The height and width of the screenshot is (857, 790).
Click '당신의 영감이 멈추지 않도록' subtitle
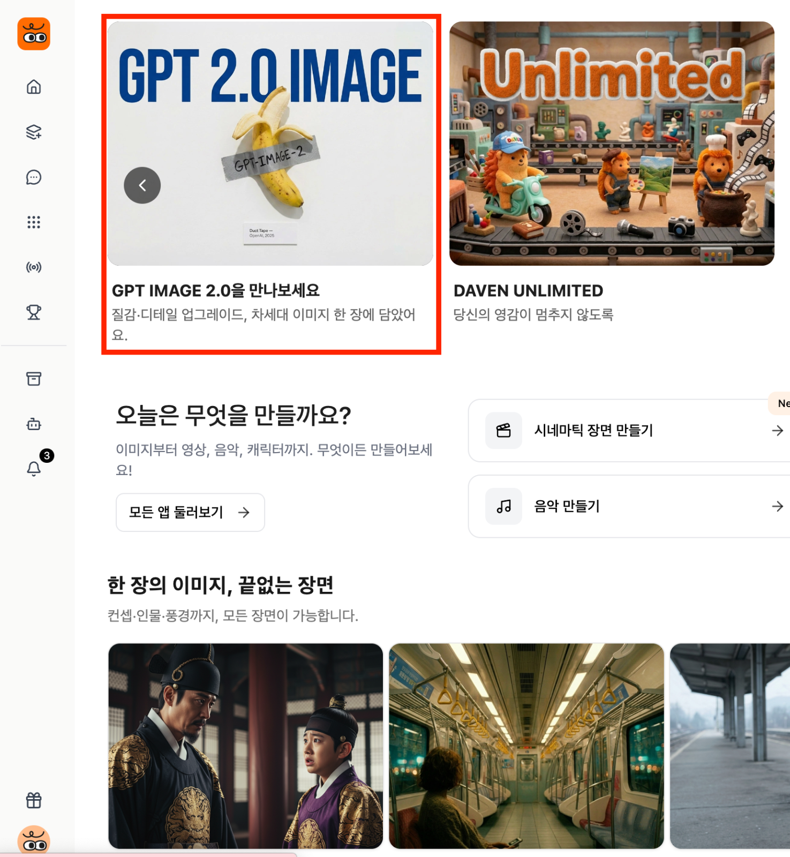coord(533,314)
